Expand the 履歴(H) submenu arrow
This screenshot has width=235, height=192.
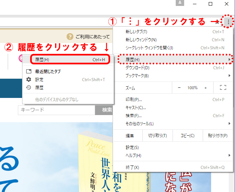click(229, 59)
